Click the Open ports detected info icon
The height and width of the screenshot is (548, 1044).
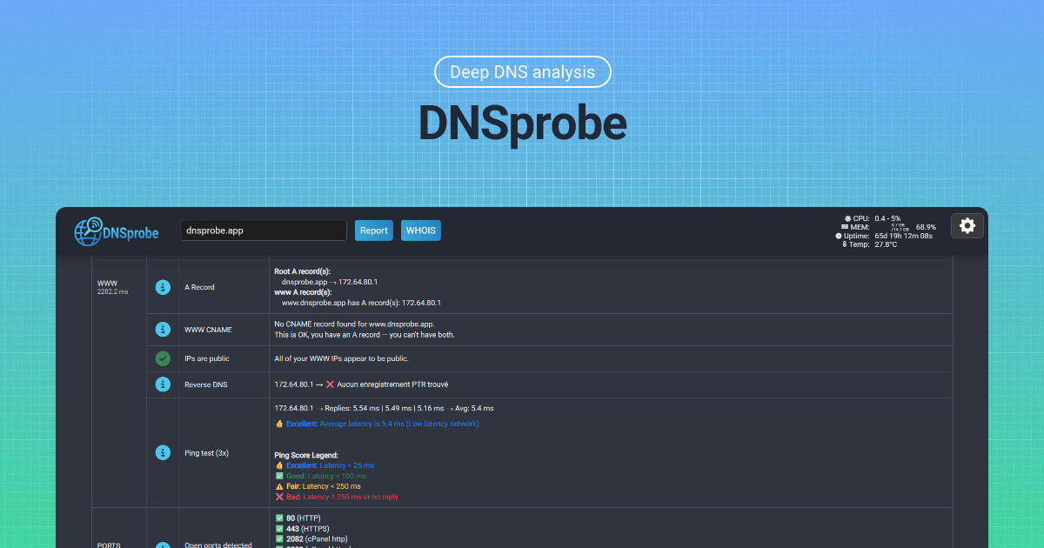point(163,545)
